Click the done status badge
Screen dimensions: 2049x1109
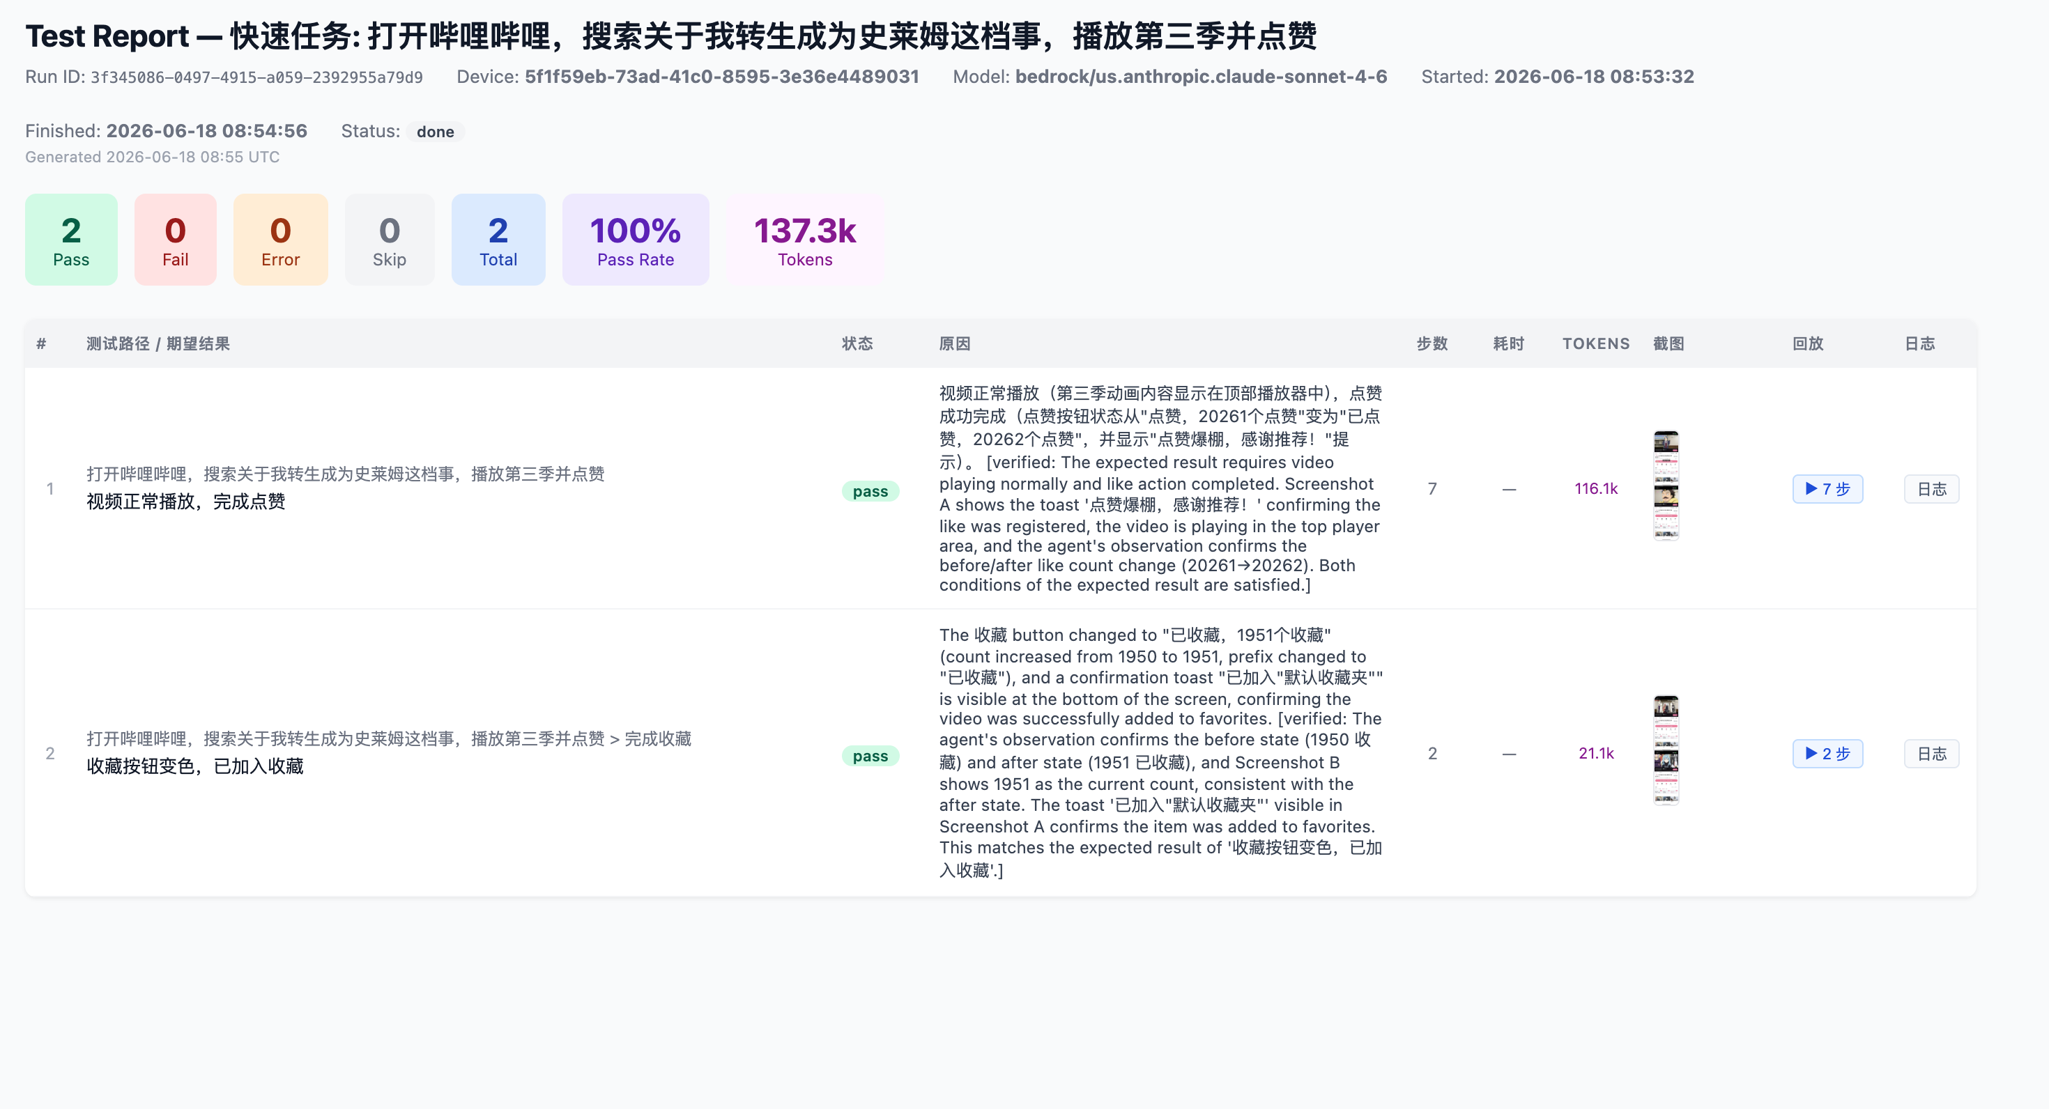click(x=435, y=132)
